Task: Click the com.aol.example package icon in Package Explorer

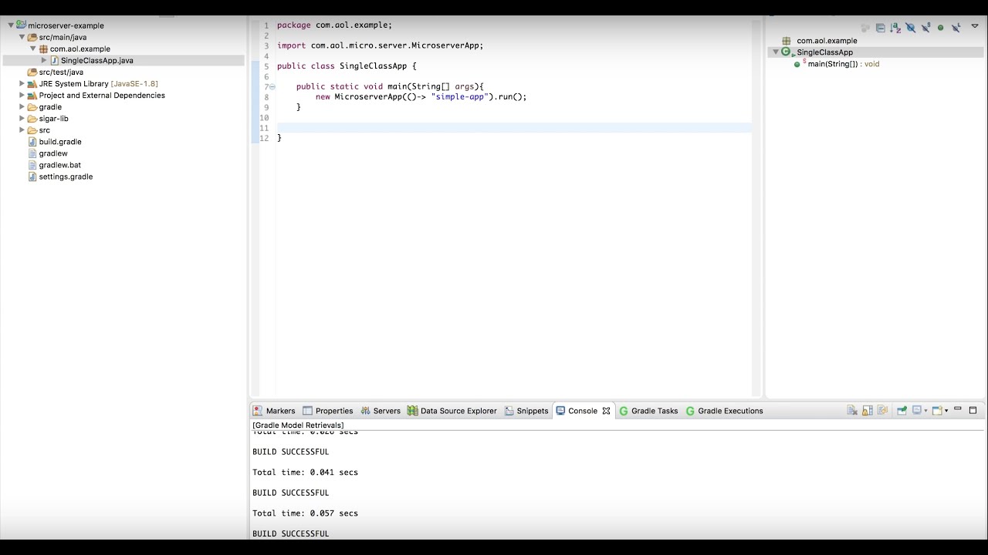Action: tap(43, 49)
